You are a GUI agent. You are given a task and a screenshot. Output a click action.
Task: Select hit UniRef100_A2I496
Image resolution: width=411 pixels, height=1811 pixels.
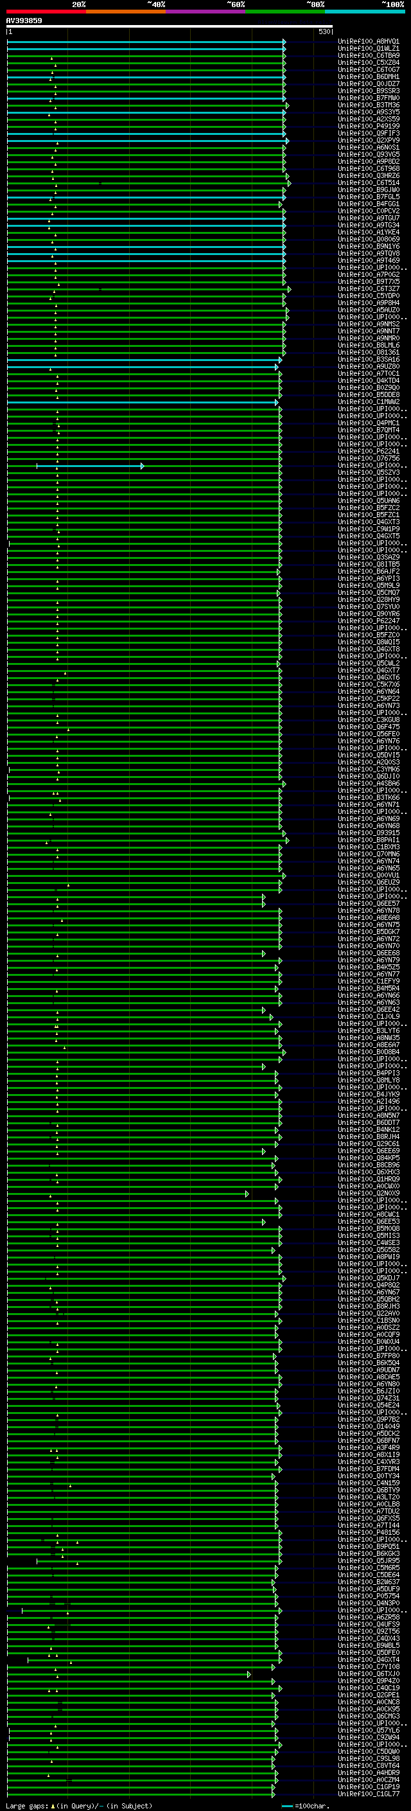point(369,1102)
